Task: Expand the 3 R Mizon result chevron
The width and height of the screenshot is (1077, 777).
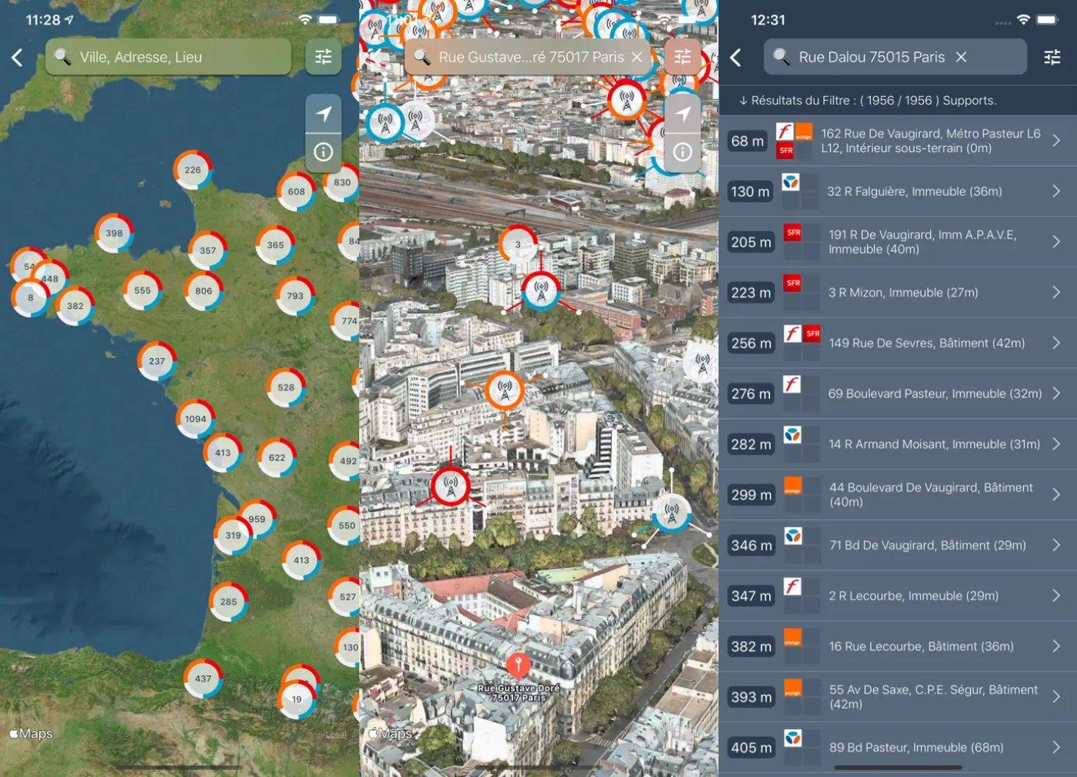Action: coord(1055,293)
